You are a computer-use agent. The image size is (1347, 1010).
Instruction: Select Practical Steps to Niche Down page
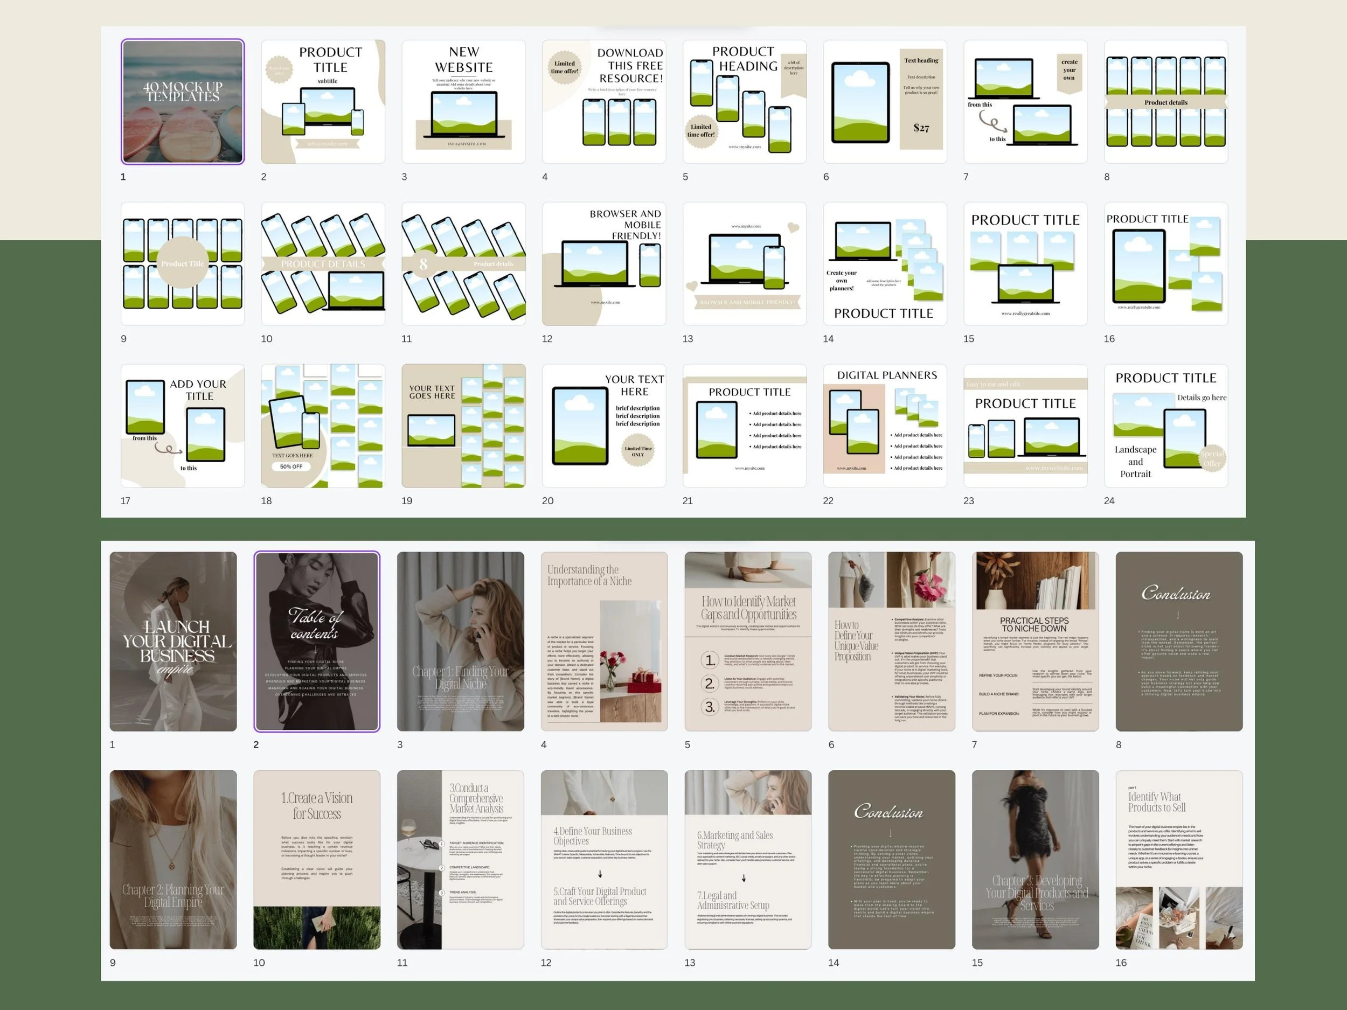click(1035, 641)
